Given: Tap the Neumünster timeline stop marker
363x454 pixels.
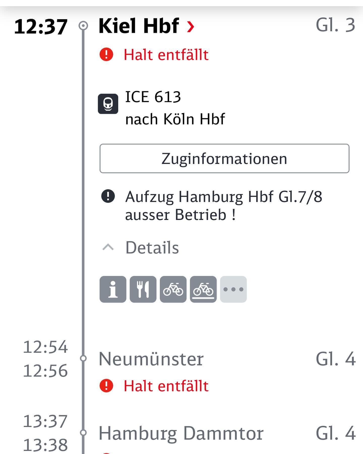Looking at the screenshot, I should tap(83, 358).
